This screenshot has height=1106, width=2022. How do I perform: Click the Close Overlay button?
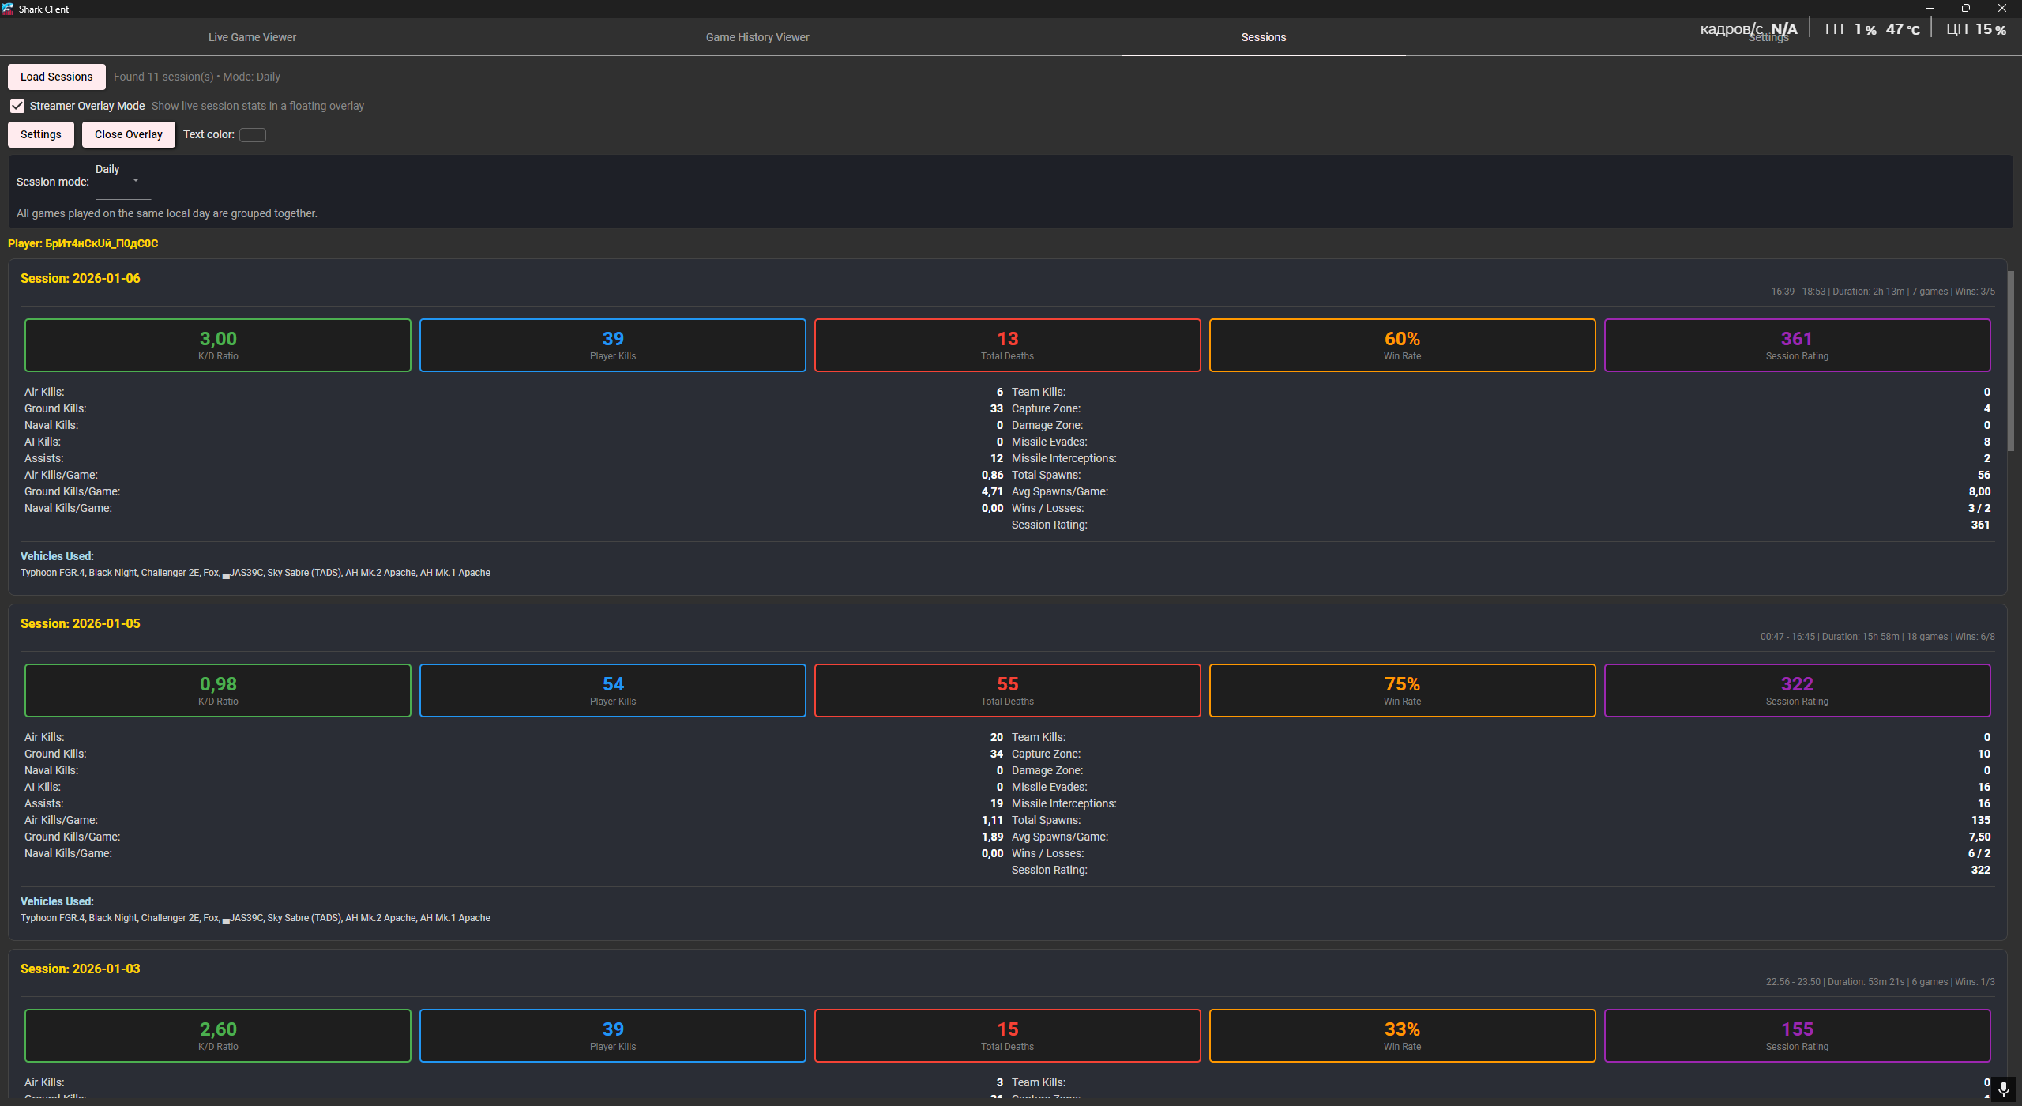(x=128, y=134)
